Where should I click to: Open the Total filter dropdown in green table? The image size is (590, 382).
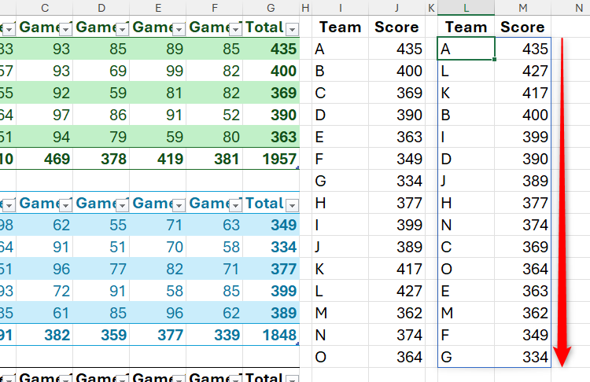click(x=292, y=28)
